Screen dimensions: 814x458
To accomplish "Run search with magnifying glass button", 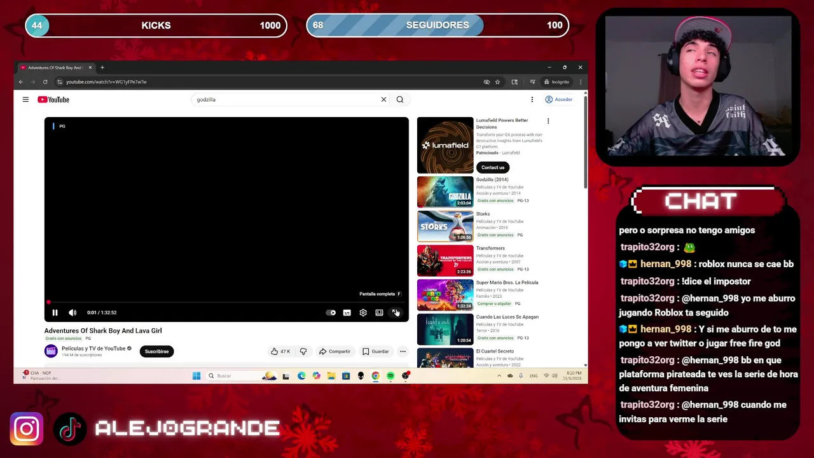I will [400, 99].
